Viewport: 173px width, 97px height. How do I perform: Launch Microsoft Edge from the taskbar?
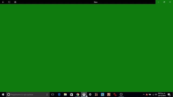[x=59, y=95]
